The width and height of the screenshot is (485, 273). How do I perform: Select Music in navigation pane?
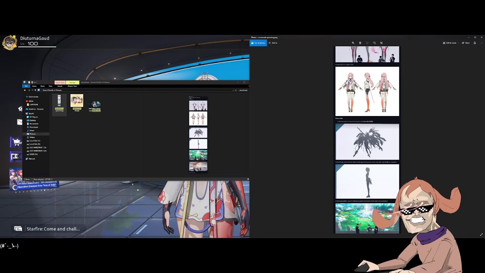31,131
